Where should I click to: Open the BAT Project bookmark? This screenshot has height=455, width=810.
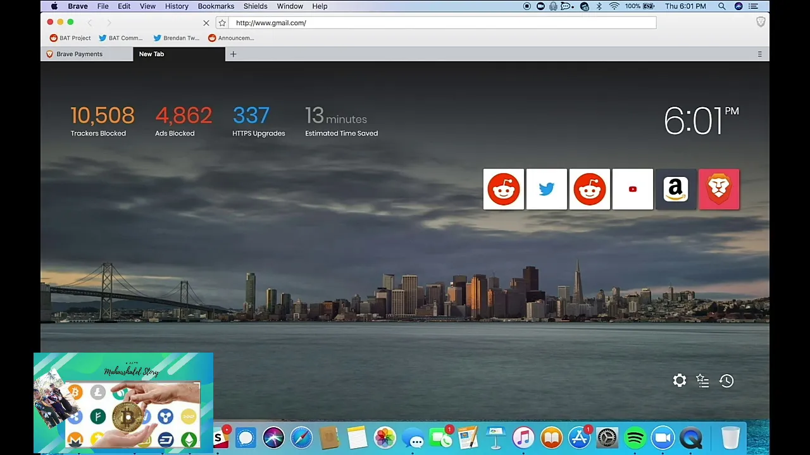pyautogui.click(x=70, y=38)
